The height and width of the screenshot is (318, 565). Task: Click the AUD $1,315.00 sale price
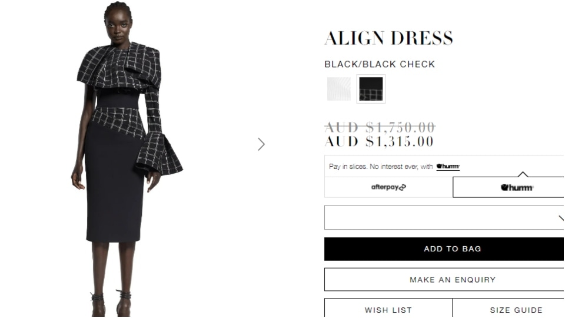[379, 141]
